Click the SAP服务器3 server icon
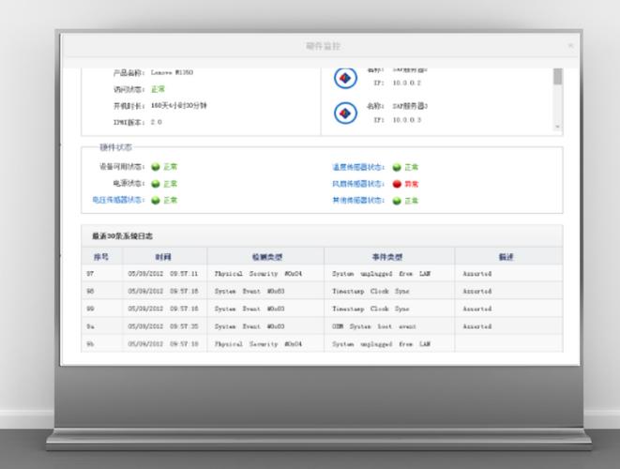 point(346,113)
